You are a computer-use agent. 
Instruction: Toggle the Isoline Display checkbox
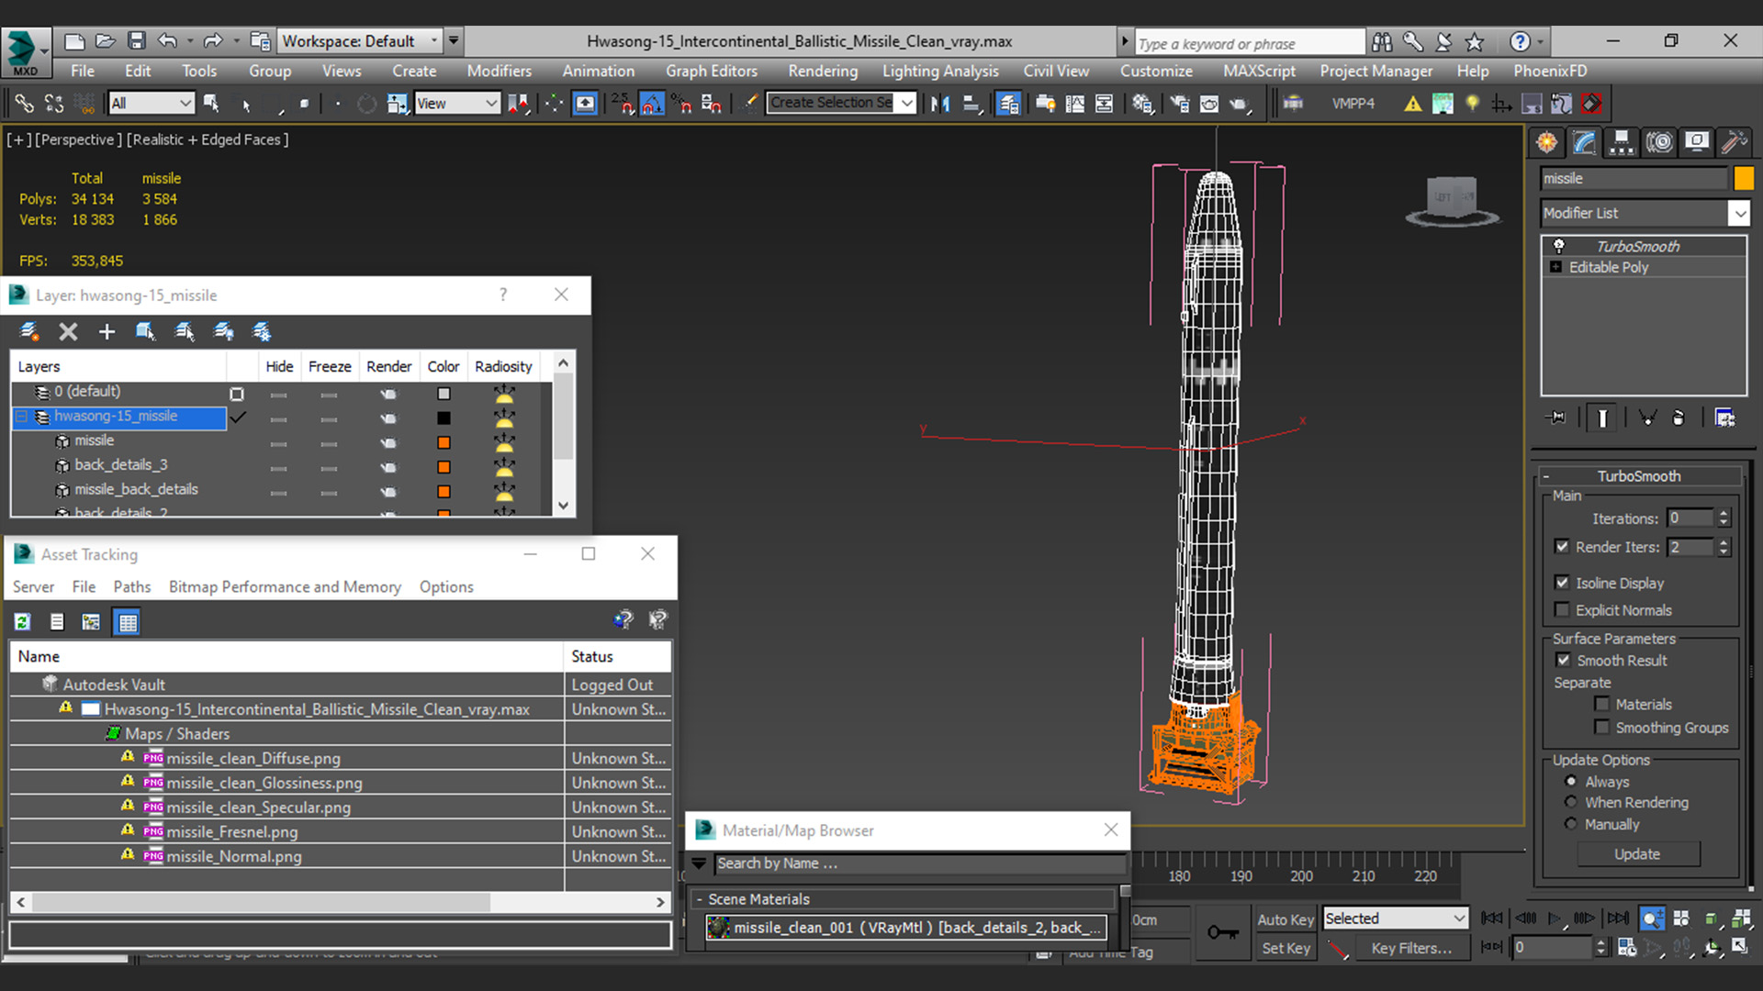click(1562, 583)
